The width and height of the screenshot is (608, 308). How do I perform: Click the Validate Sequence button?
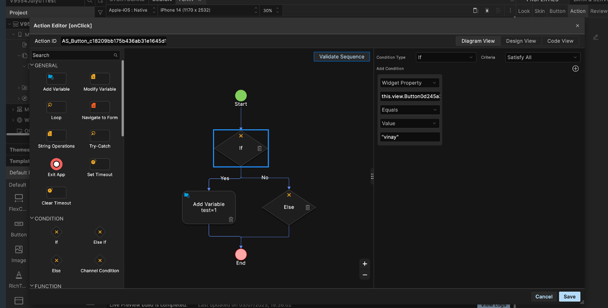[x=342, y=57]
